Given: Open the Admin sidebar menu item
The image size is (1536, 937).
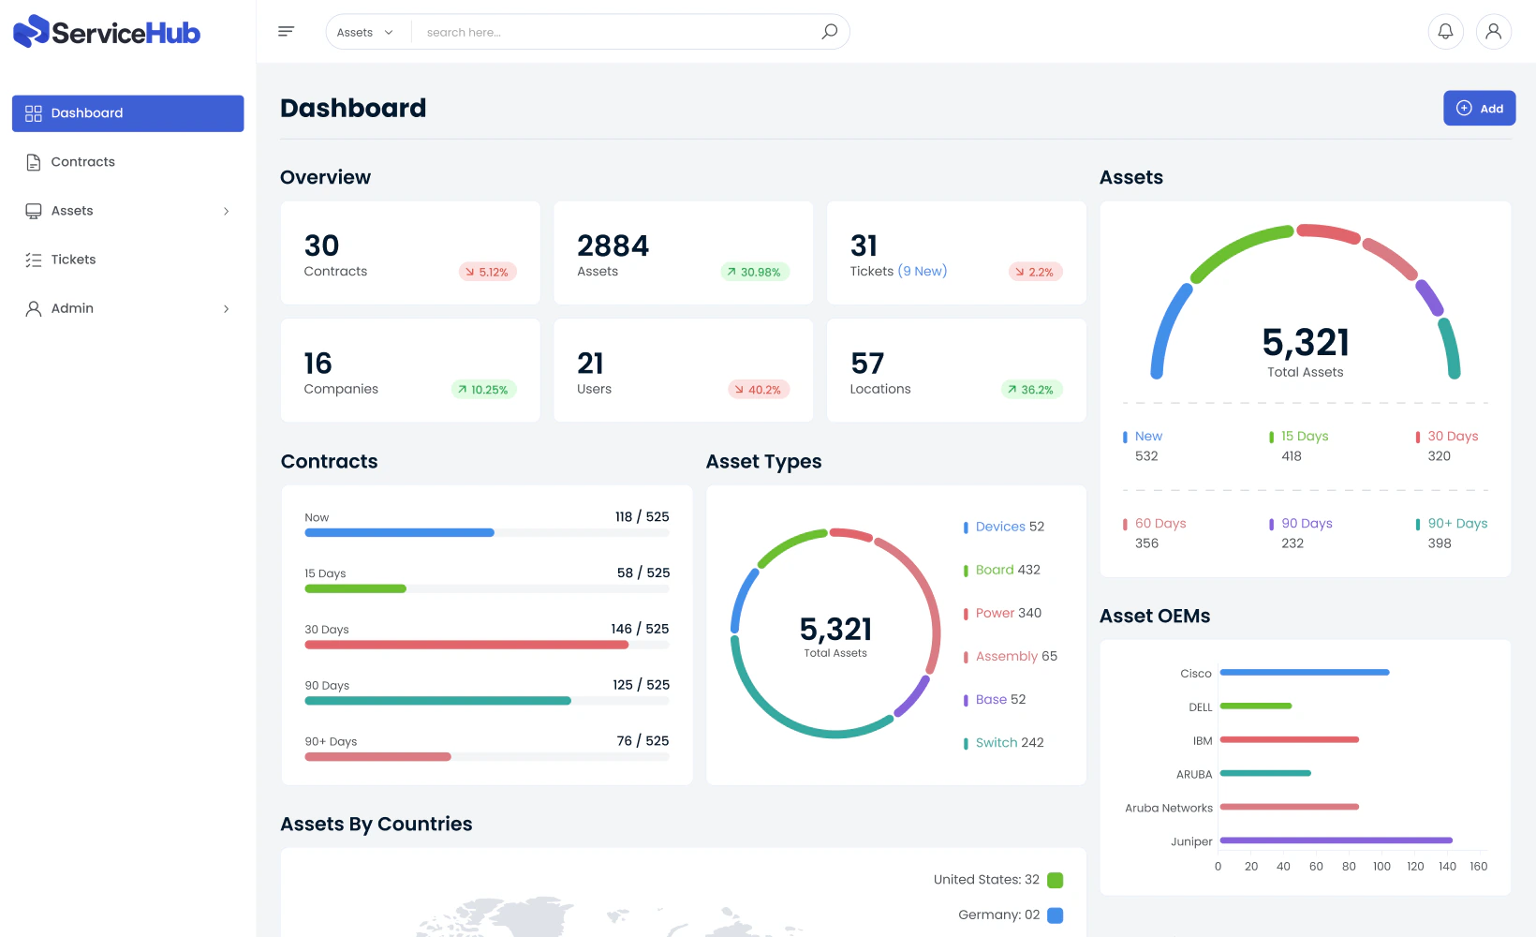Looking at the screenshot, I should pos(128,308).
